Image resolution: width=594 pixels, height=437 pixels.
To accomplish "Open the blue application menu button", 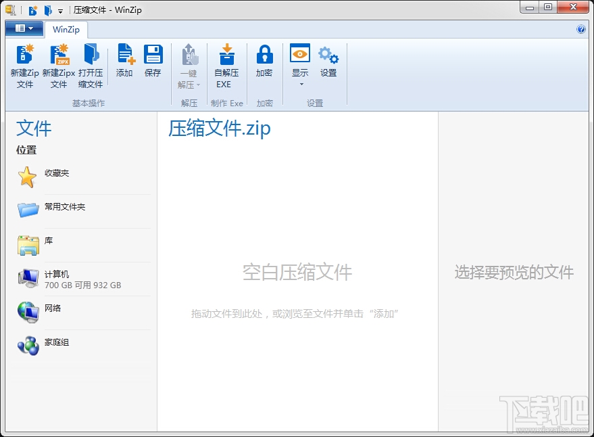I will tap(24, 28).
